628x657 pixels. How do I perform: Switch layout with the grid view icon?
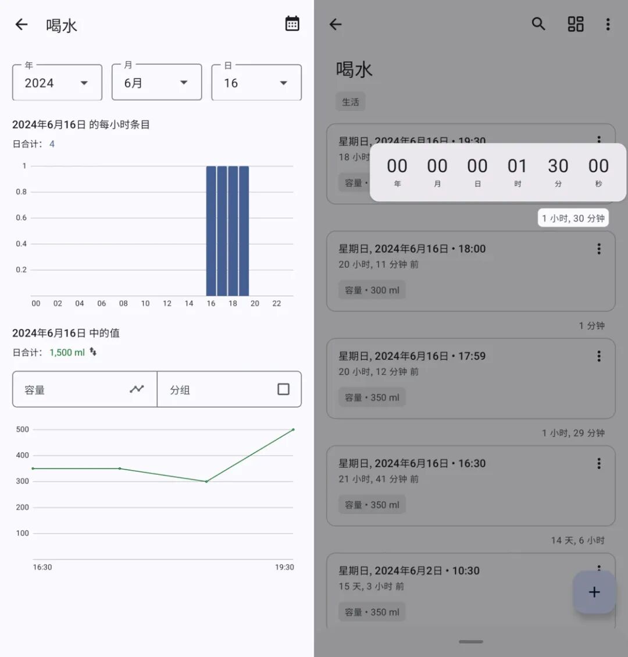pyautogui.click(x=576, y=24)
